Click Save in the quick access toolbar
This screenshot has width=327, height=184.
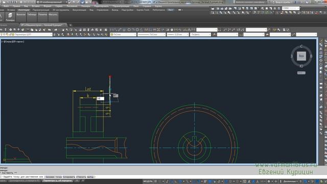tap(12, 2)
